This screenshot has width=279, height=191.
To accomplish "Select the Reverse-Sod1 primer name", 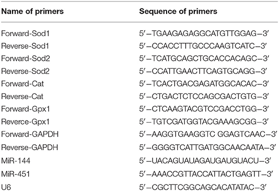I will click(25, 46).
